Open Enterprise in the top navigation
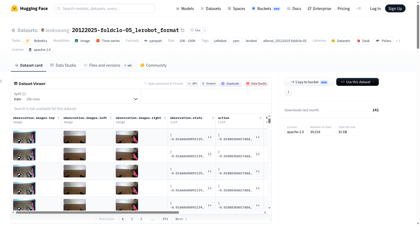The width and height of the screenshot is (420, 226). (319, 9)
